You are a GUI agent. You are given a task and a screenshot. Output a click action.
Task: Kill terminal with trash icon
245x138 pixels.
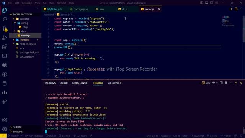[x=226, y=83]
